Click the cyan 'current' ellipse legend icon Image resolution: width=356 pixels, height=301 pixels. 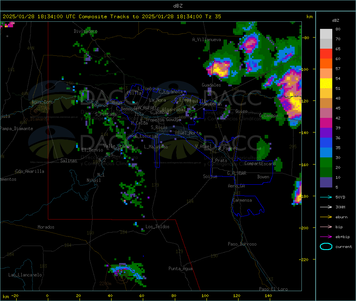[x=326, y=246]
